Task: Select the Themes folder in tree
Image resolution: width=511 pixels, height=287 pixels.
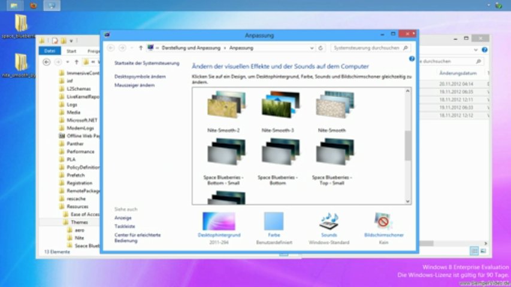Action: (80, 222)
